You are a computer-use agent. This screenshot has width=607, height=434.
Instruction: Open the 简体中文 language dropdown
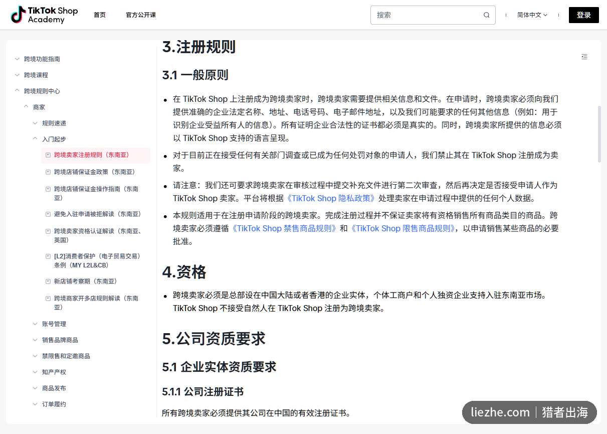tap(532, 15)
